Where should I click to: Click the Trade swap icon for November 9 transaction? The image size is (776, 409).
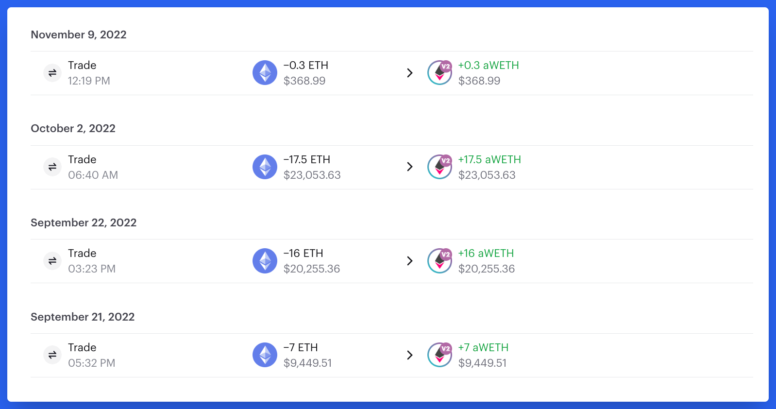(x=52, y=72)
